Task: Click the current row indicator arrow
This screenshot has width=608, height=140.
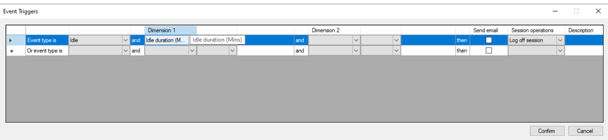Action: click(10, 40)
